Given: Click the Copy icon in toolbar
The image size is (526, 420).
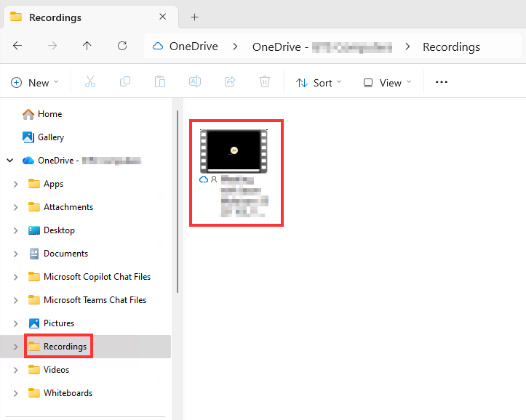Looking at the screenshot, I should pos(125,82).
